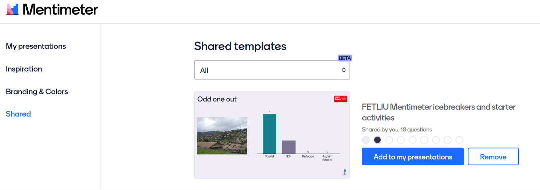Switch to the Shared sidebar item

18,114
